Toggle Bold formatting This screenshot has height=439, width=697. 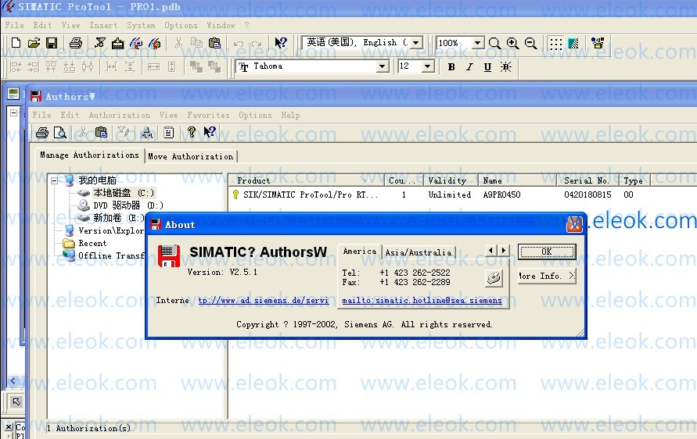click(451, 67)
